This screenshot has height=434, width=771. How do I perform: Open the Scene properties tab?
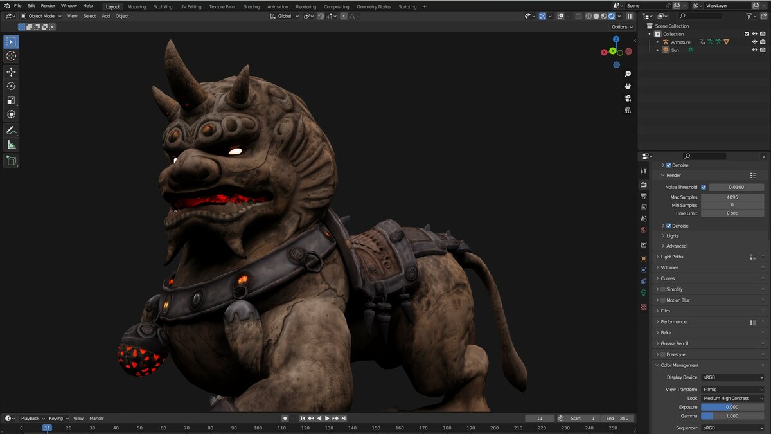click(x=644, y=219)
